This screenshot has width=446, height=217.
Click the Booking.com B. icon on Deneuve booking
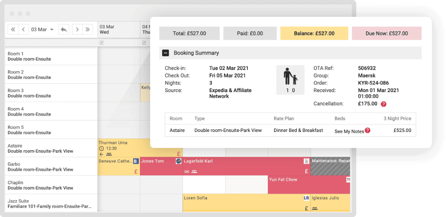[x=136, y=161]
